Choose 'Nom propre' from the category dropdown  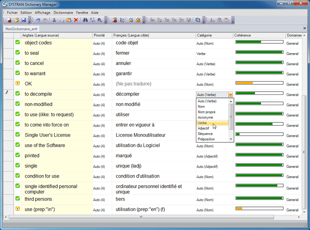pos(206,112)
